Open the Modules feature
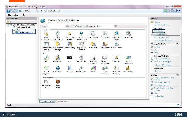The image size is (187, 117). pos(93,69)
